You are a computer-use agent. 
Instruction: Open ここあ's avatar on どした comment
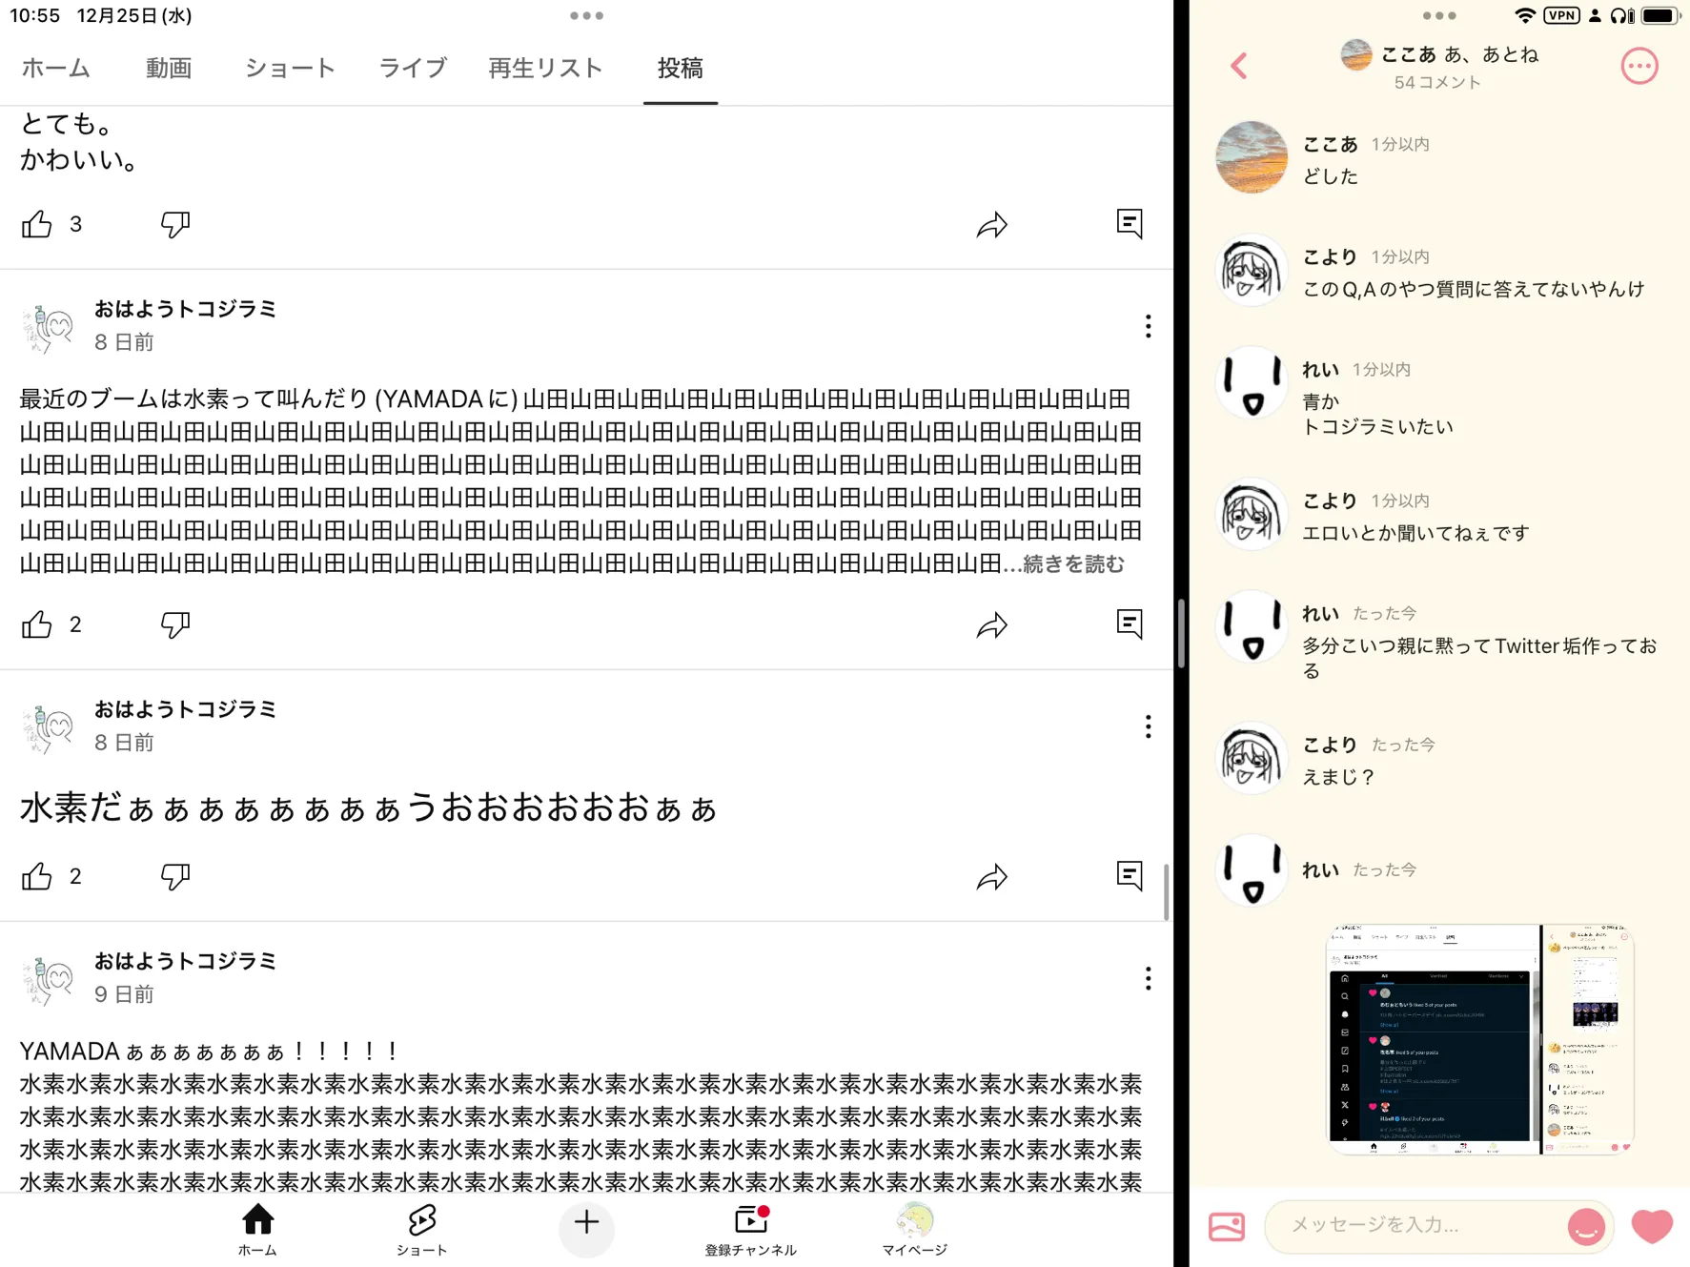(x=1252, y=157)
